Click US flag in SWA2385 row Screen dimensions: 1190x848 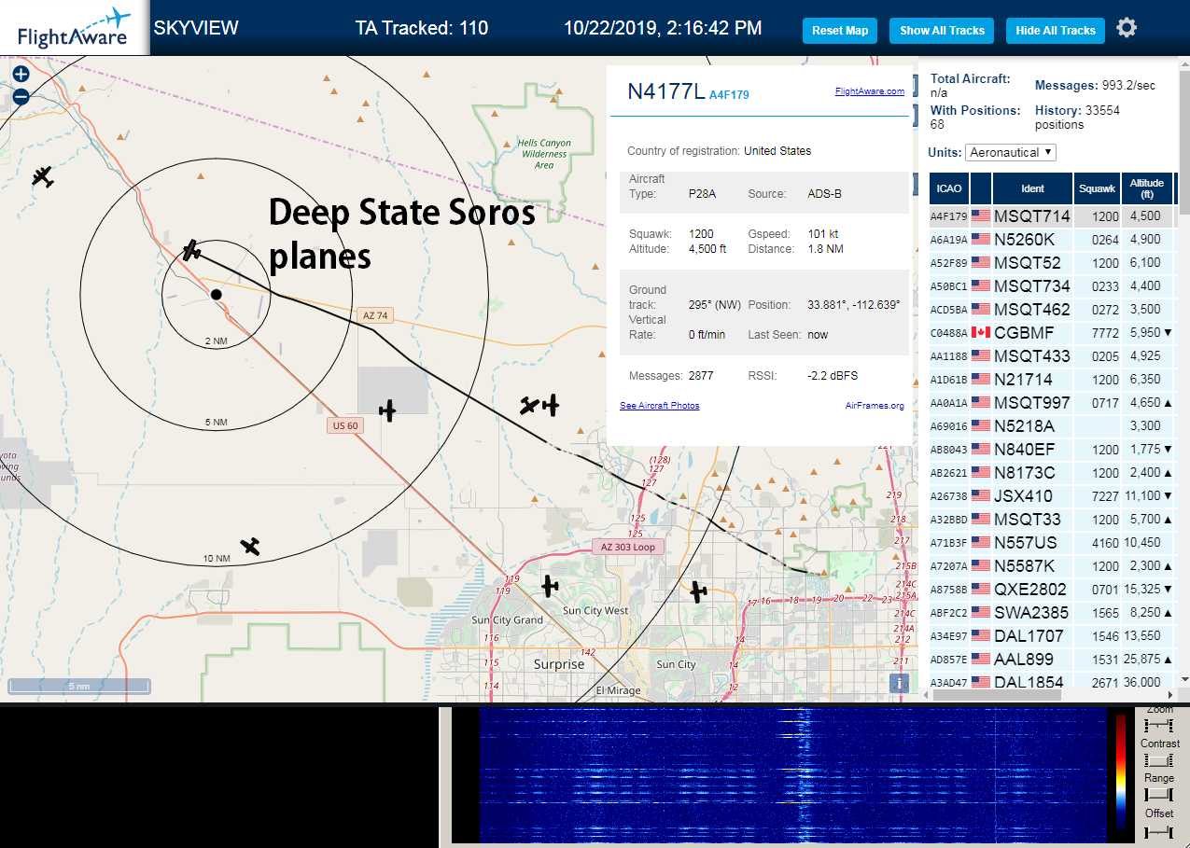point(981,613)
